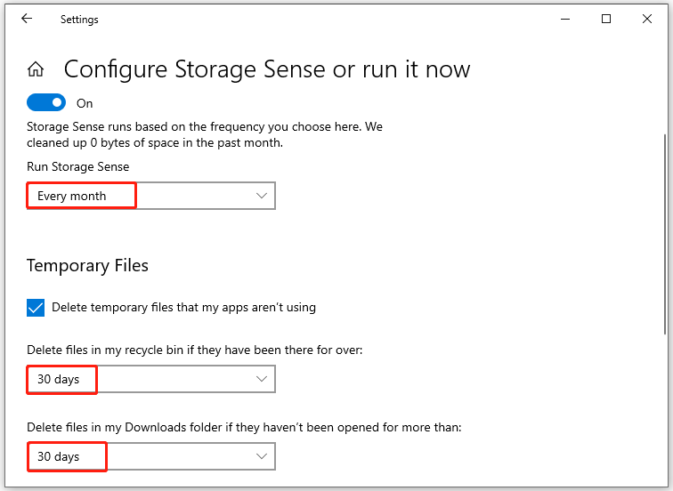Click the "Temporary Files" section heading
This screenshot has height=491, width=673.
(x=87, y=265)
